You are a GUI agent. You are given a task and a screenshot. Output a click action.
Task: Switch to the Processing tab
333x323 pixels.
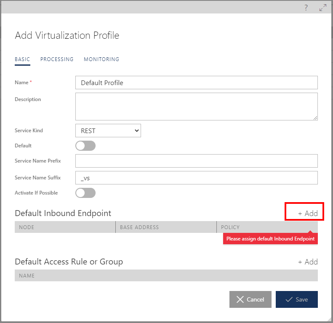point(57,59)
